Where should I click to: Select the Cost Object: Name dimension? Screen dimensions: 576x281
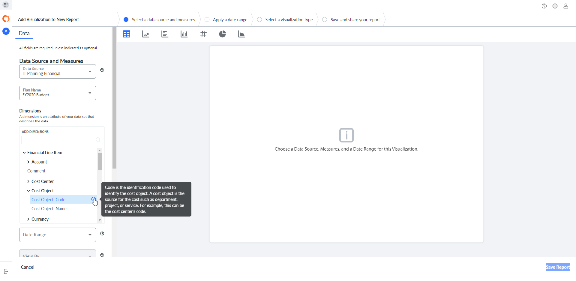[x=49, y=209]
